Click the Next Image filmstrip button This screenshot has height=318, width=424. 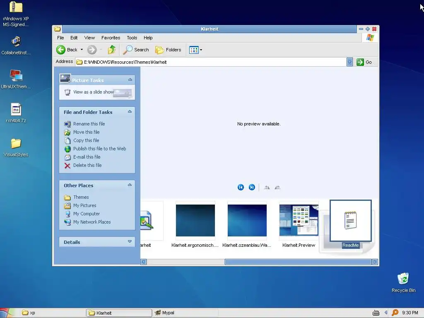pos(252,187)
